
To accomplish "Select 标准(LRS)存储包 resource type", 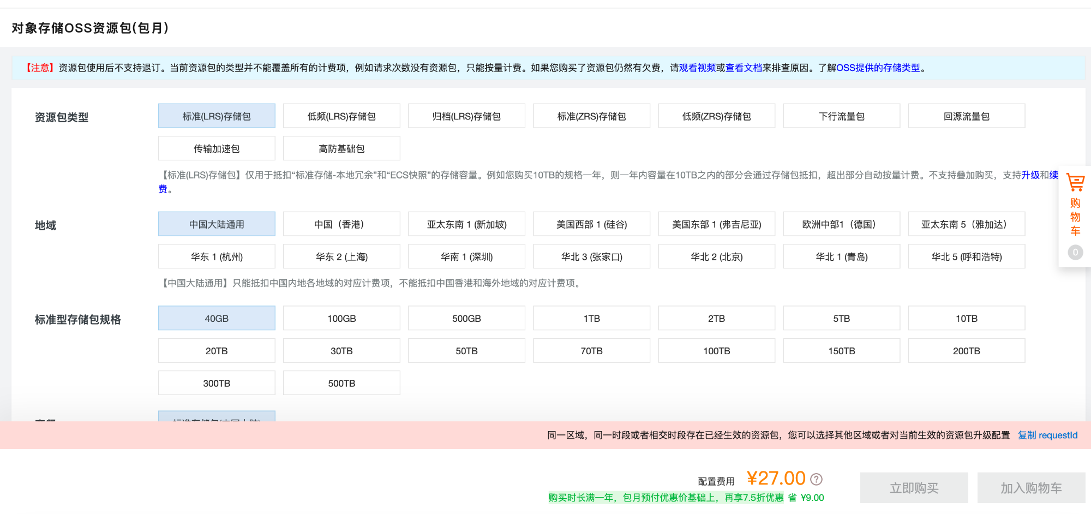I will coord(217,116).
